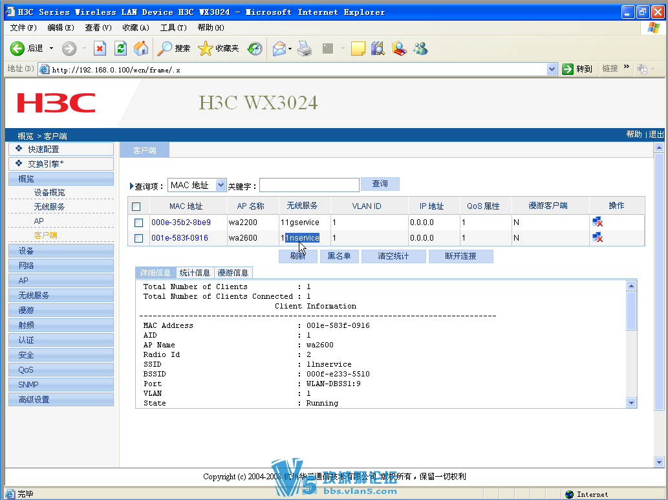Click the Print icon in toolbar
The width and height of the screenshot is (668, 500).
pos(305,48)
